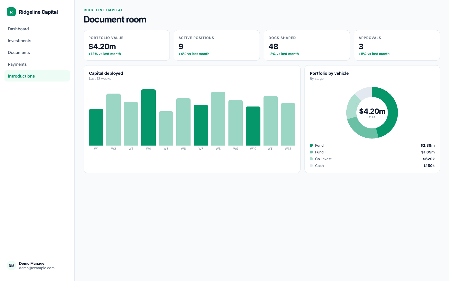
Task: Click the W1 bar in Capital deployed
Action: pos(96,127)
